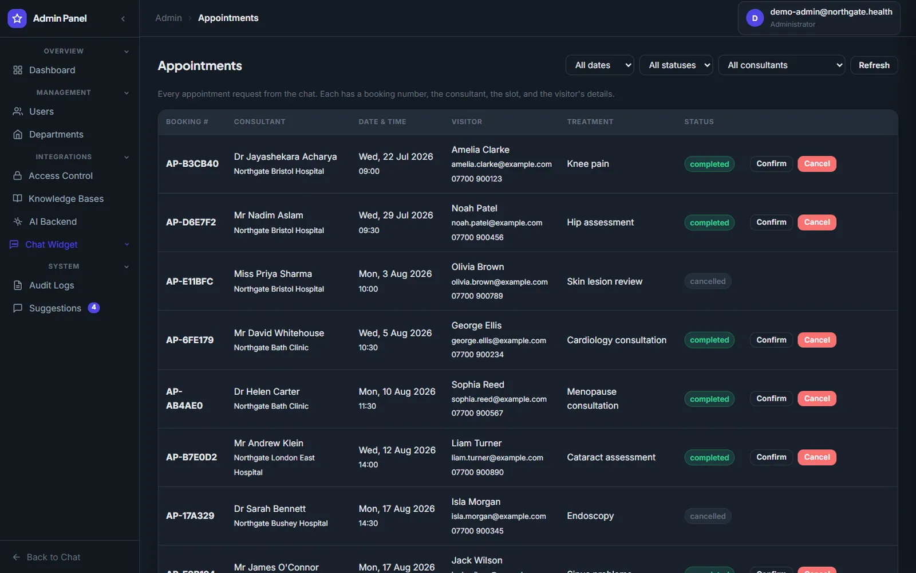Click the Back to Chat arrow icon
Viewport: 916px width, 573px height.
pos(17,557)
